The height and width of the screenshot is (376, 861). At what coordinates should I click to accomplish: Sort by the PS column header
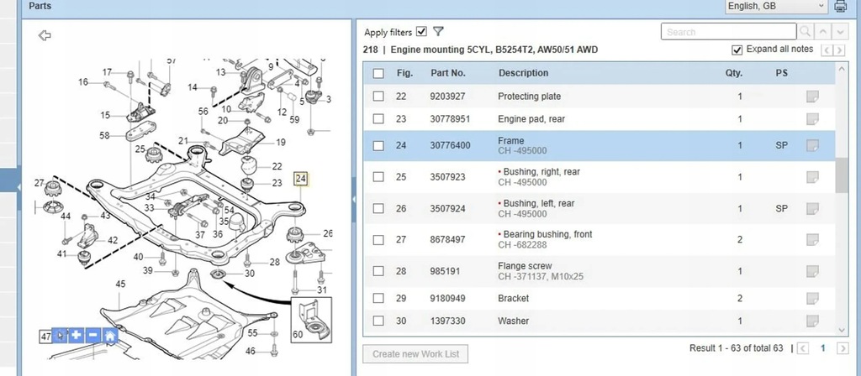point(781,73)
